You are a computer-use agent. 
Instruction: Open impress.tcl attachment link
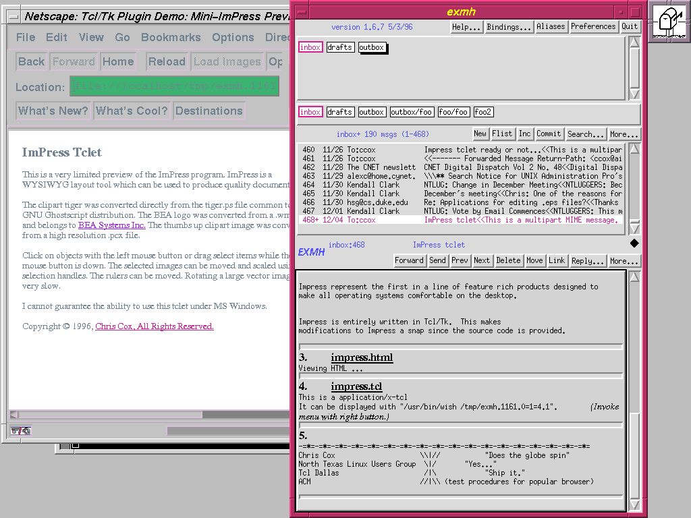(x=356, y=386)
